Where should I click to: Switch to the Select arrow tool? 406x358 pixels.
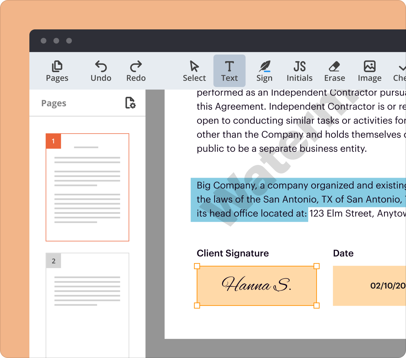(194, 70)
